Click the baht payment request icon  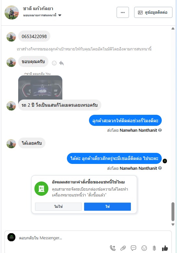[x=154, y=248]
